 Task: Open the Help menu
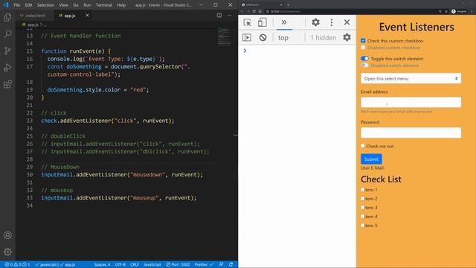tap(121, 5)
